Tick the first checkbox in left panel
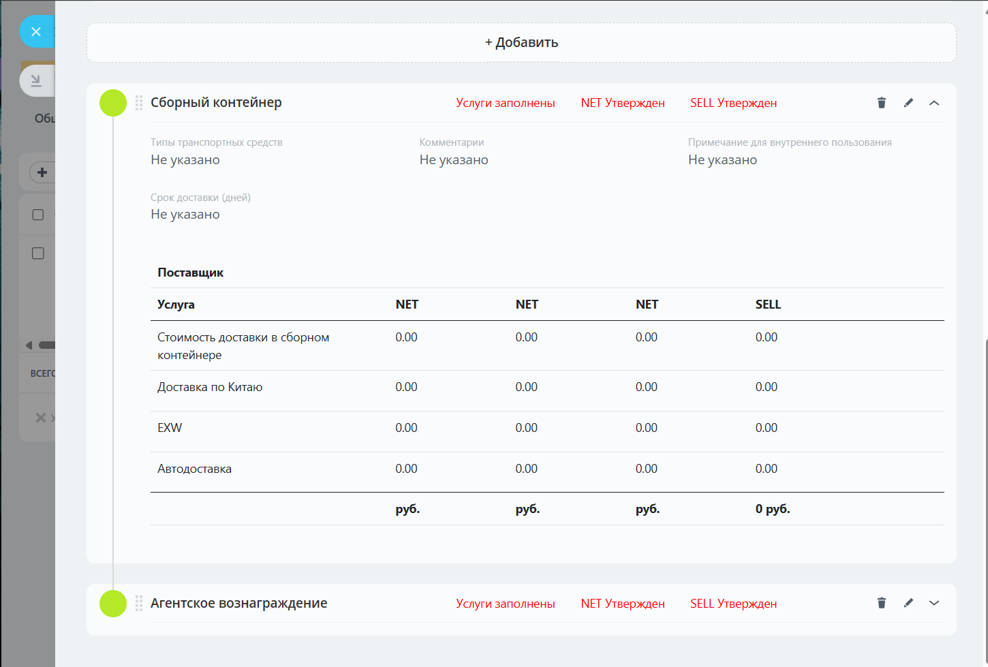The image size is (988, 667). [x=38, y=215]
